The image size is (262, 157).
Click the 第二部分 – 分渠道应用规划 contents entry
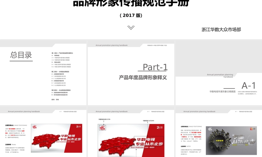[x=60, y=72]
